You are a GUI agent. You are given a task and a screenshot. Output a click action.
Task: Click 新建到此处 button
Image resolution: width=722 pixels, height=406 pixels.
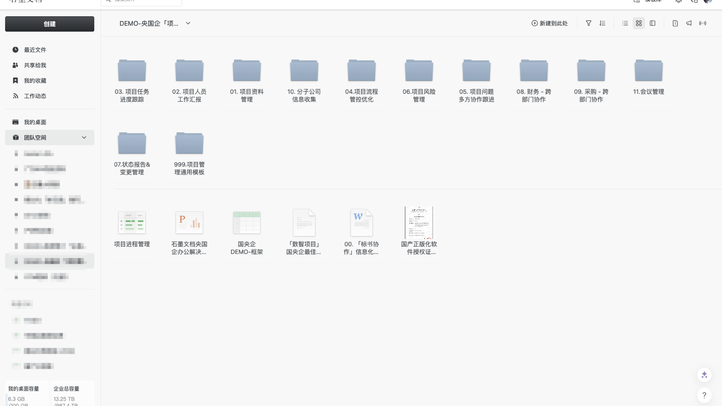coord(550,23)
